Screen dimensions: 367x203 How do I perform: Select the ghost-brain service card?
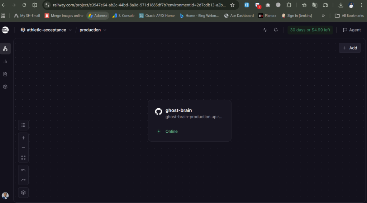tap(190, 121)
